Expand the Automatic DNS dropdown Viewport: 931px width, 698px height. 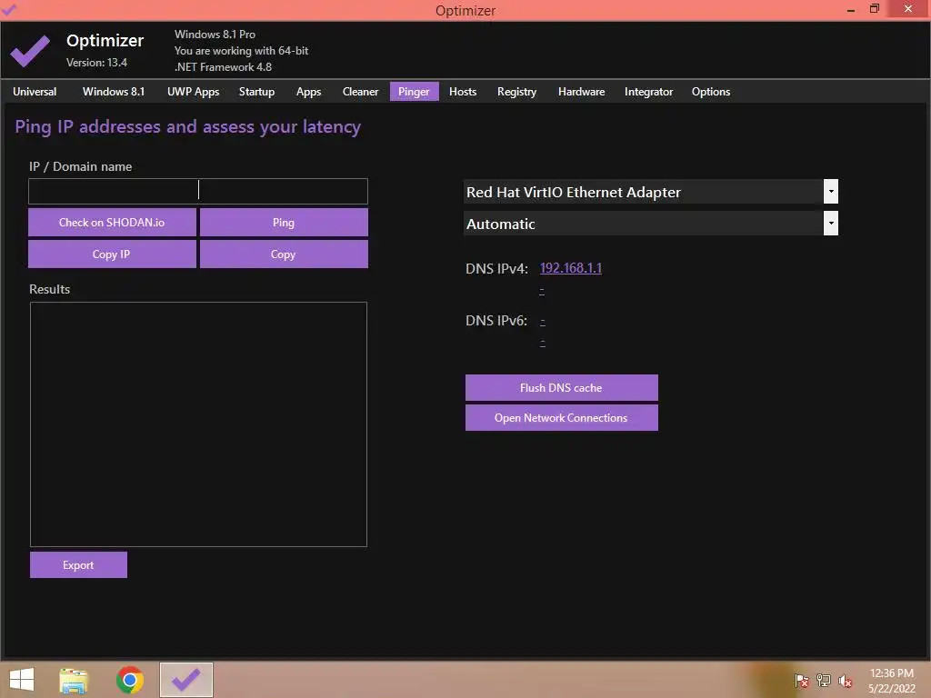[x=831, y=224]
